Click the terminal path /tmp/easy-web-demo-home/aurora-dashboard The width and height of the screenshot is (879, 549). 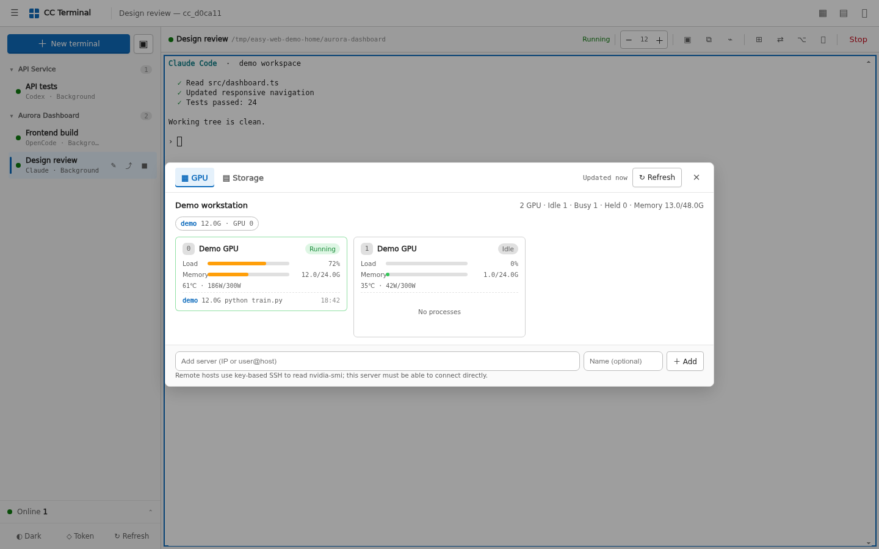(308, 40)
